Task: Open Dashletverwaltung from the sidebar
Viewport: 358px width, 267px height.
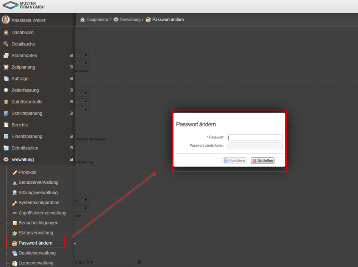Action: 37,253
